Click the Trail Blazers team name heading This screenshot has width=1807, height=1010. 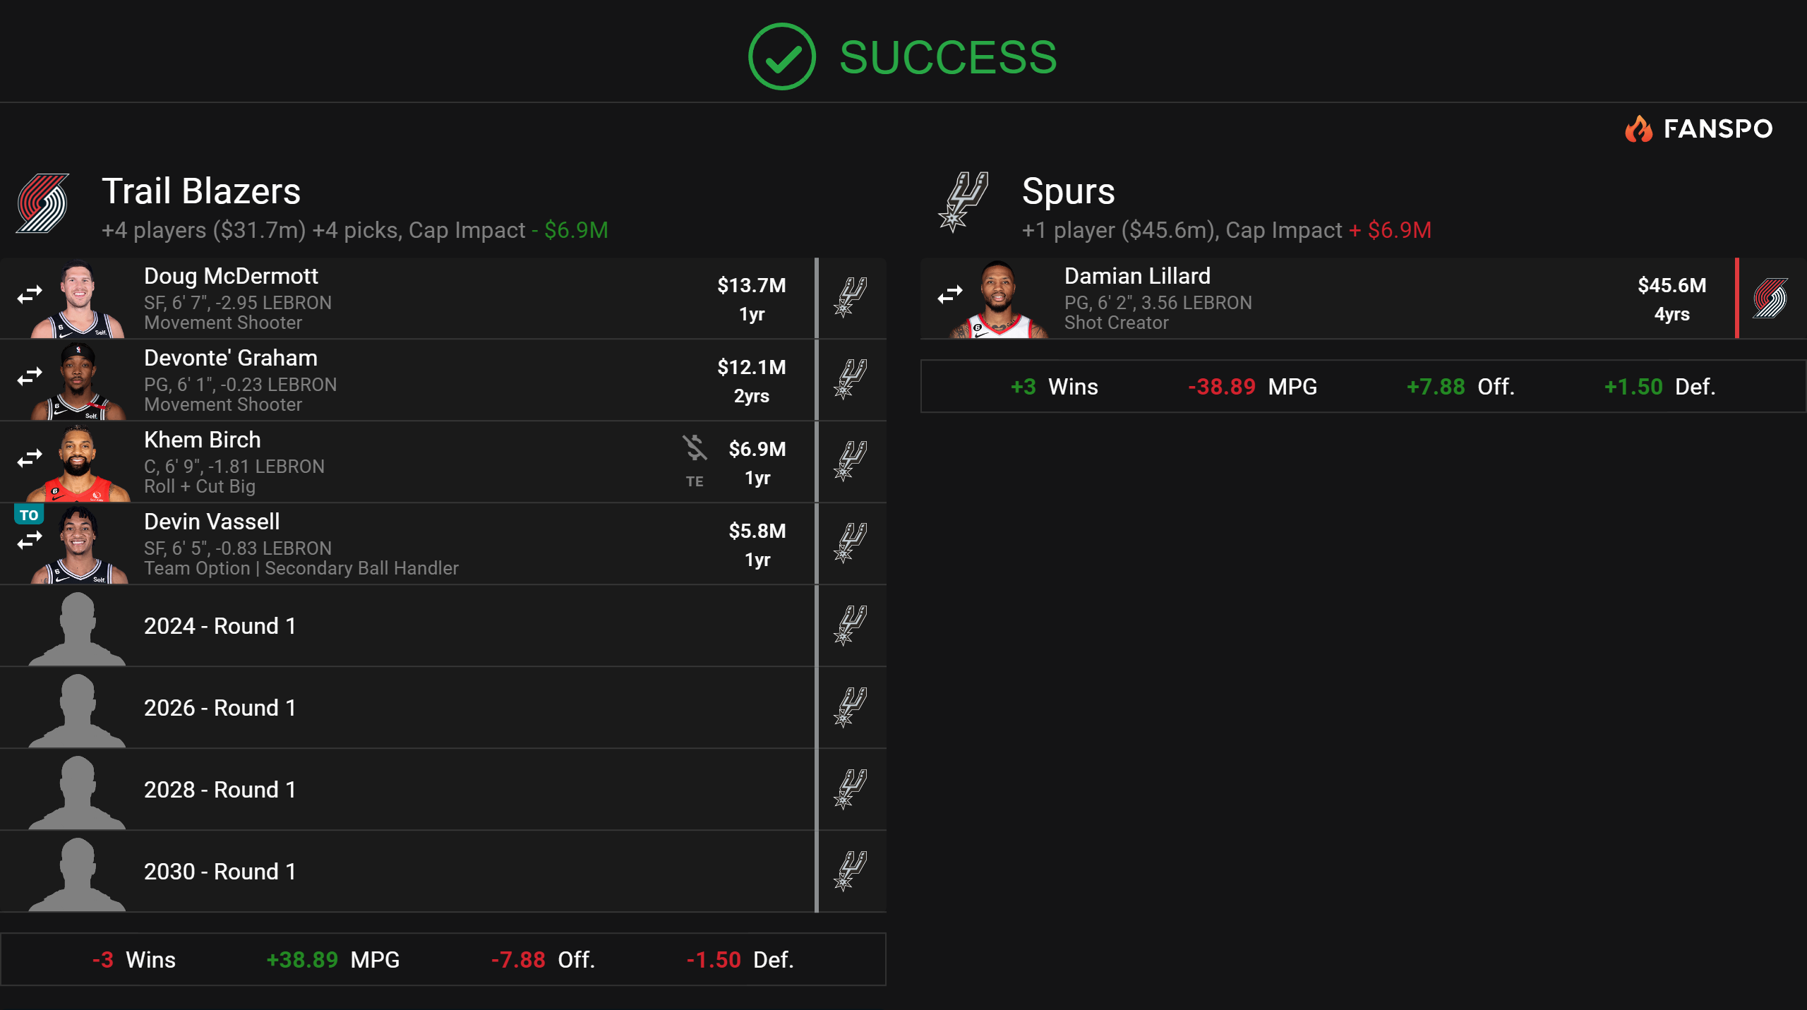pos(201,191)
